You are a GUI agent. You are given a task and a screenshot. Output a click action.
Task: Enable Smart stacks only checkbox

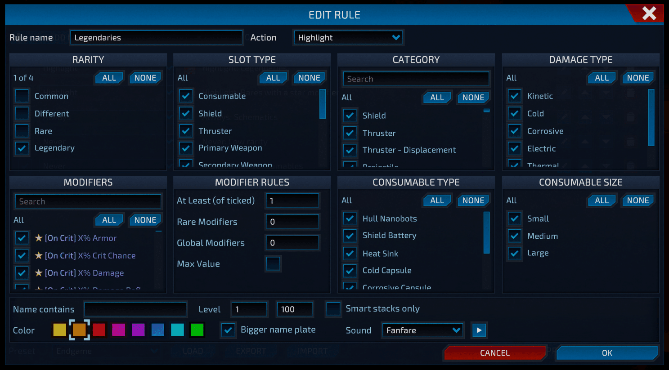pyautogui.click(x=333, y=309)
